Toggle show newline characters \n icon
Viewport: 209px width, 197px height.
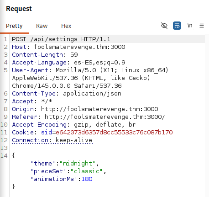point(190,26)
